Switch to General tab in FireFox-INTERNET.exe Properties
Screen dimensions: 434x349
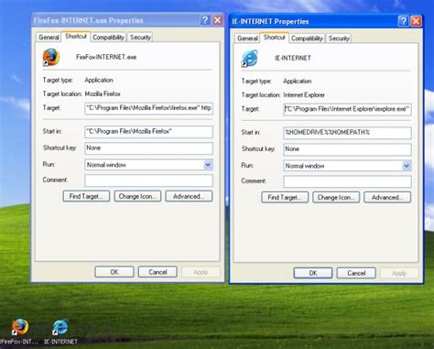pos(49,38)
